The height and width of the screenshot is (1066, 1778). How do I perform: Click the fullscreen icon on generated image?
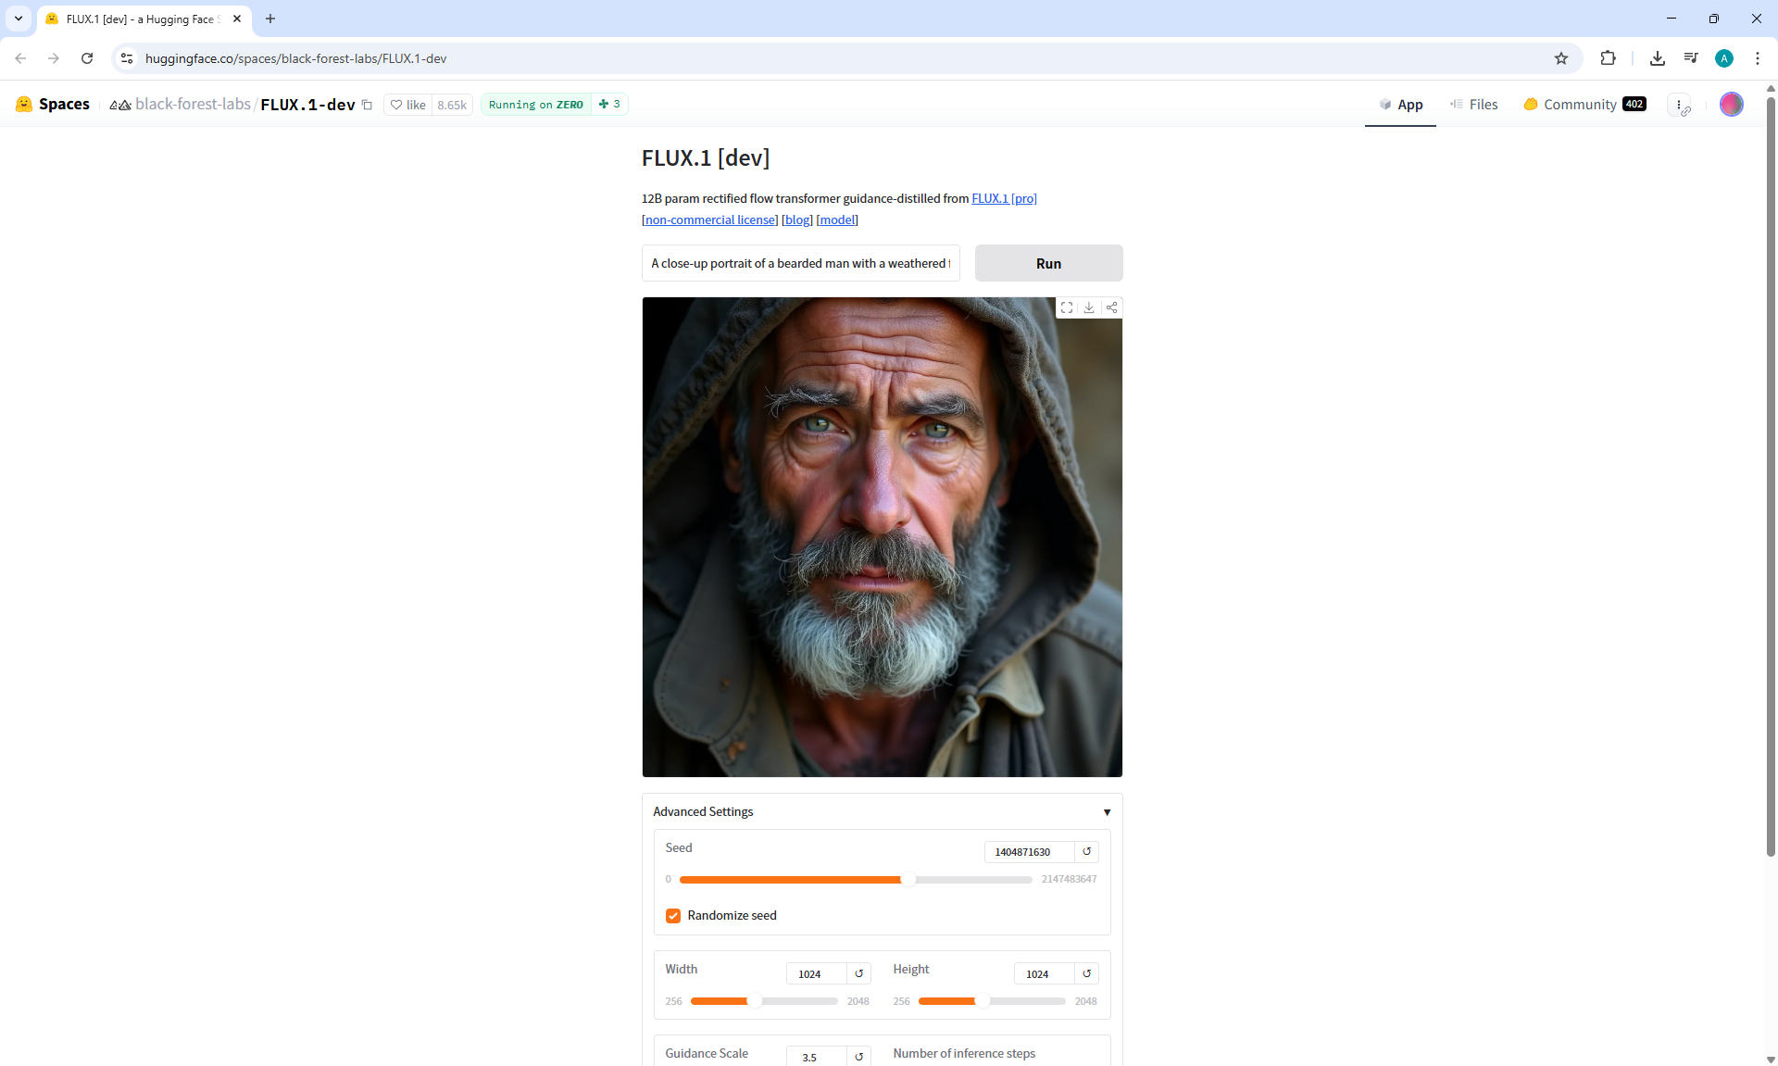[1067, 307]
